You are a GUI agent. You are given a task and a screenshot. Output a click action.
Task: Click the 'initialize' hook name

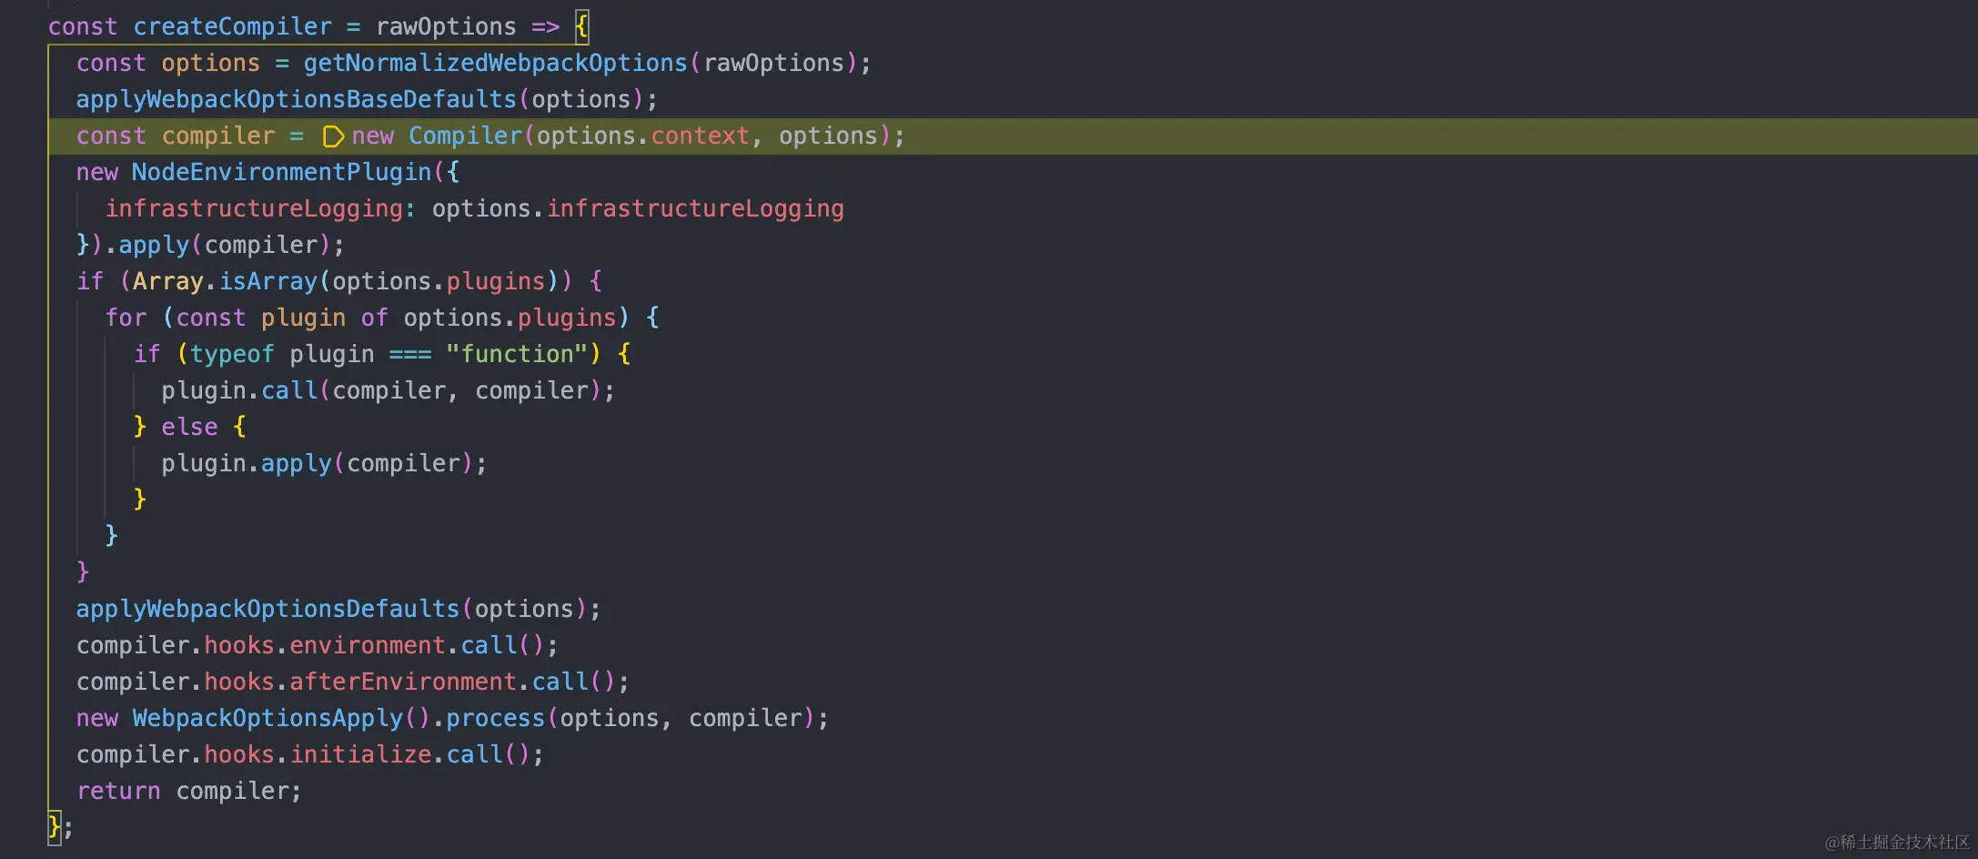[360, 755]
